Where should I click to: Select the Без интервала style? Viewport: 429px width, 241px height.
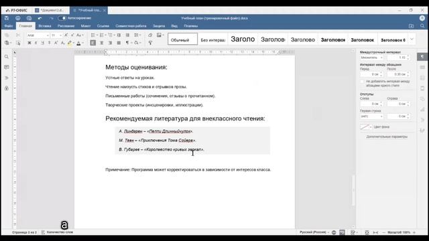[213, 39]
